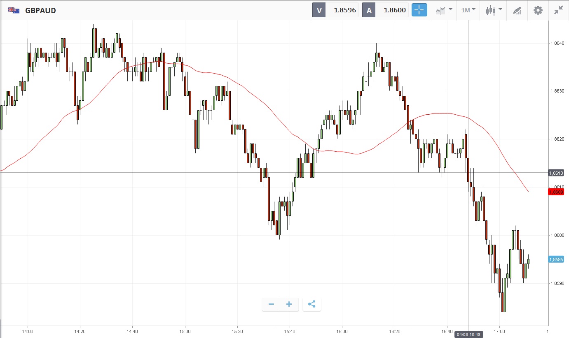Zoom out with the minus button
This screenshot has height=338, width=569.
coord(271,304)
